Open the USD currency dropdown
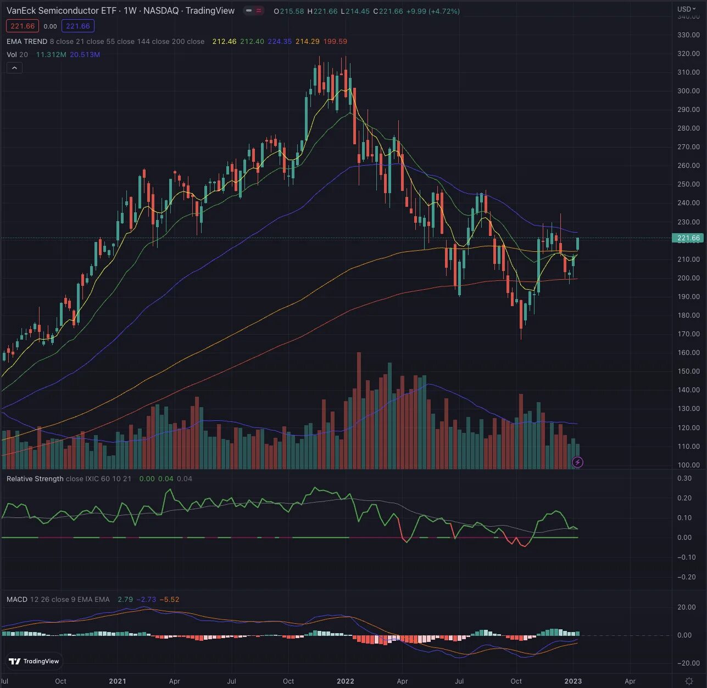This screenshot has height=688, width=707. [x=687, y=9]
